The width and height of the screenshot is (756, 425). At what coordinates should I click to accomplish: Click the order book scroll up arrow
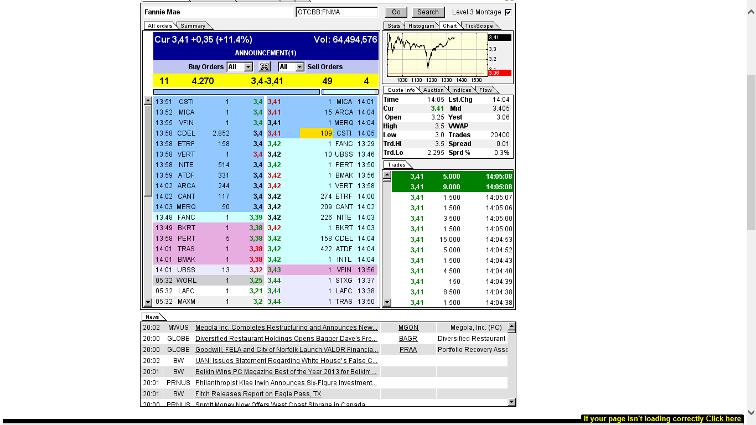tap(148, 101)
